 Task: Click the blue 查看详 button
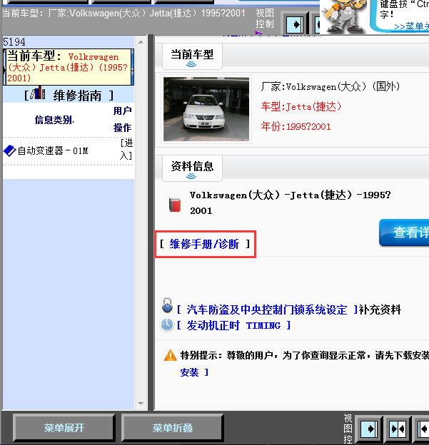point(404,232)
